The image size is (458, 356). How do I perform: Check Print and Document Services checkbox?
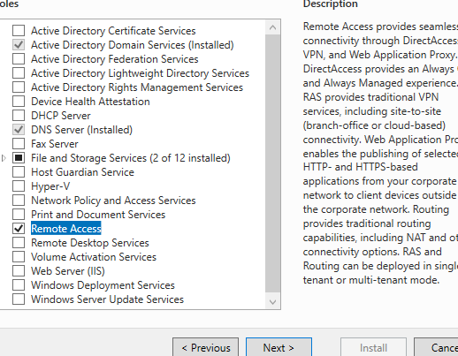pos(19,215)
